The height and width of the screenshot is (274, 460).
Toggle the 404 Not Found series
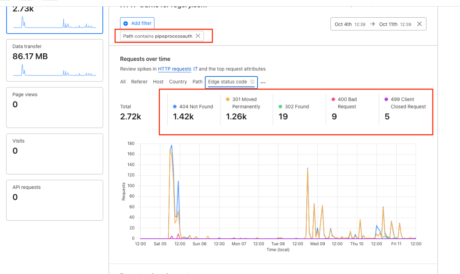[193, 107]
